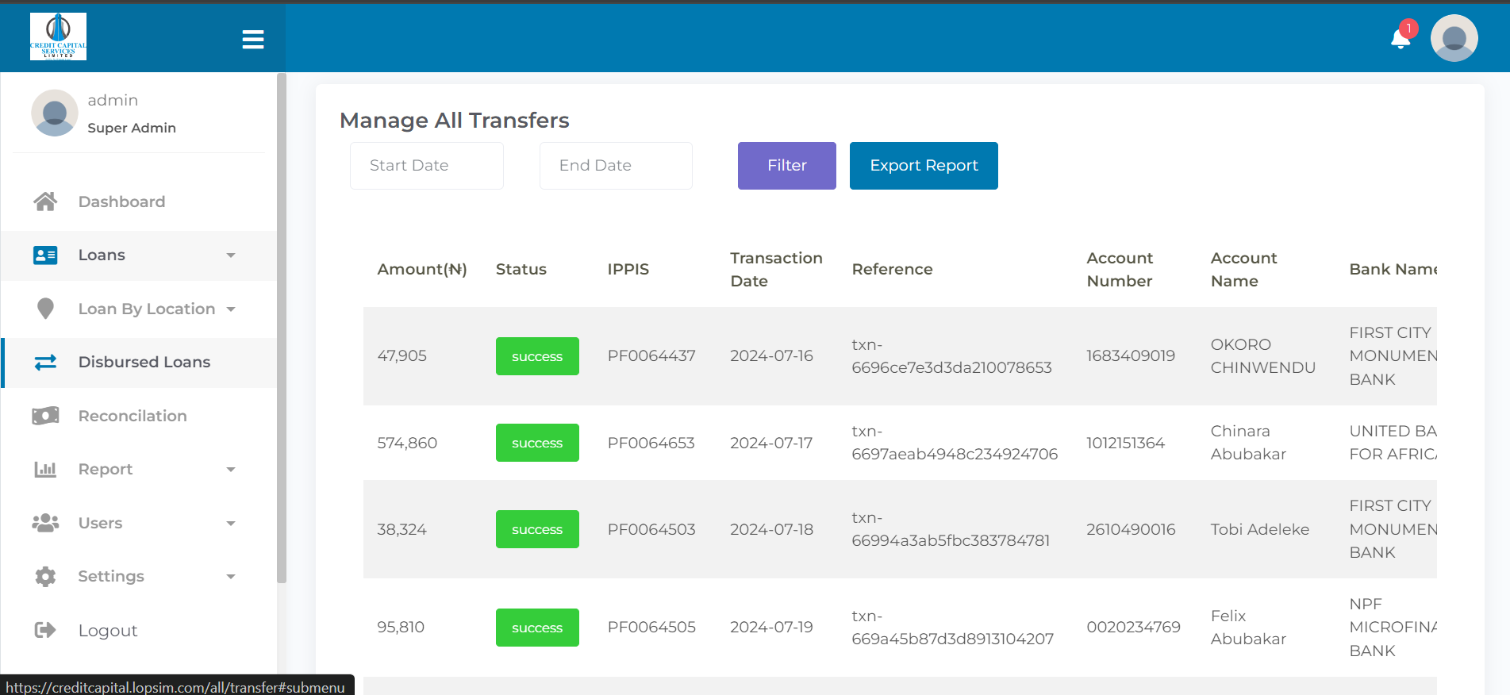The image size is (1510, 695).
Task: Click the Disbursed Loans transfer arrows icon
Action: coord(45,363)
